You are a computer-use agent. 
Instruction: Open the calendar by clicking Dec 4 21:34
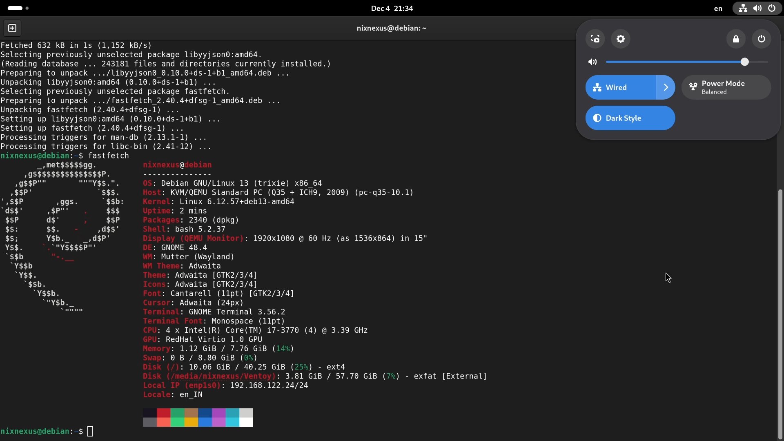(x=391, y=8)
